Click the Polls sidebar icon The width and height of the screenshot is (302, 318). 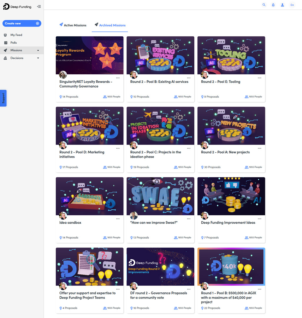click(6, 42)
